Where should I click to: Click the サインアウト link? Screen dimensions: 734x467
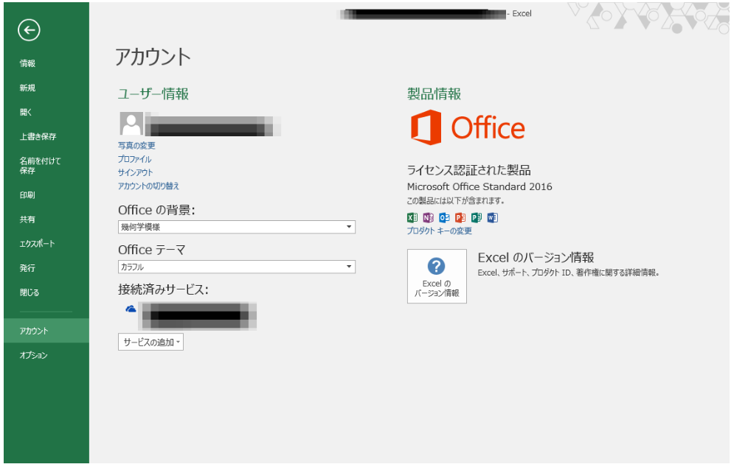(135, 172)
